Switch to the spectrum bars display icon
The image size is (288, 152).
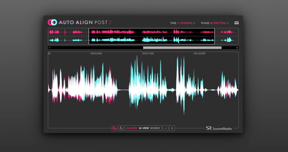[121, 128]
